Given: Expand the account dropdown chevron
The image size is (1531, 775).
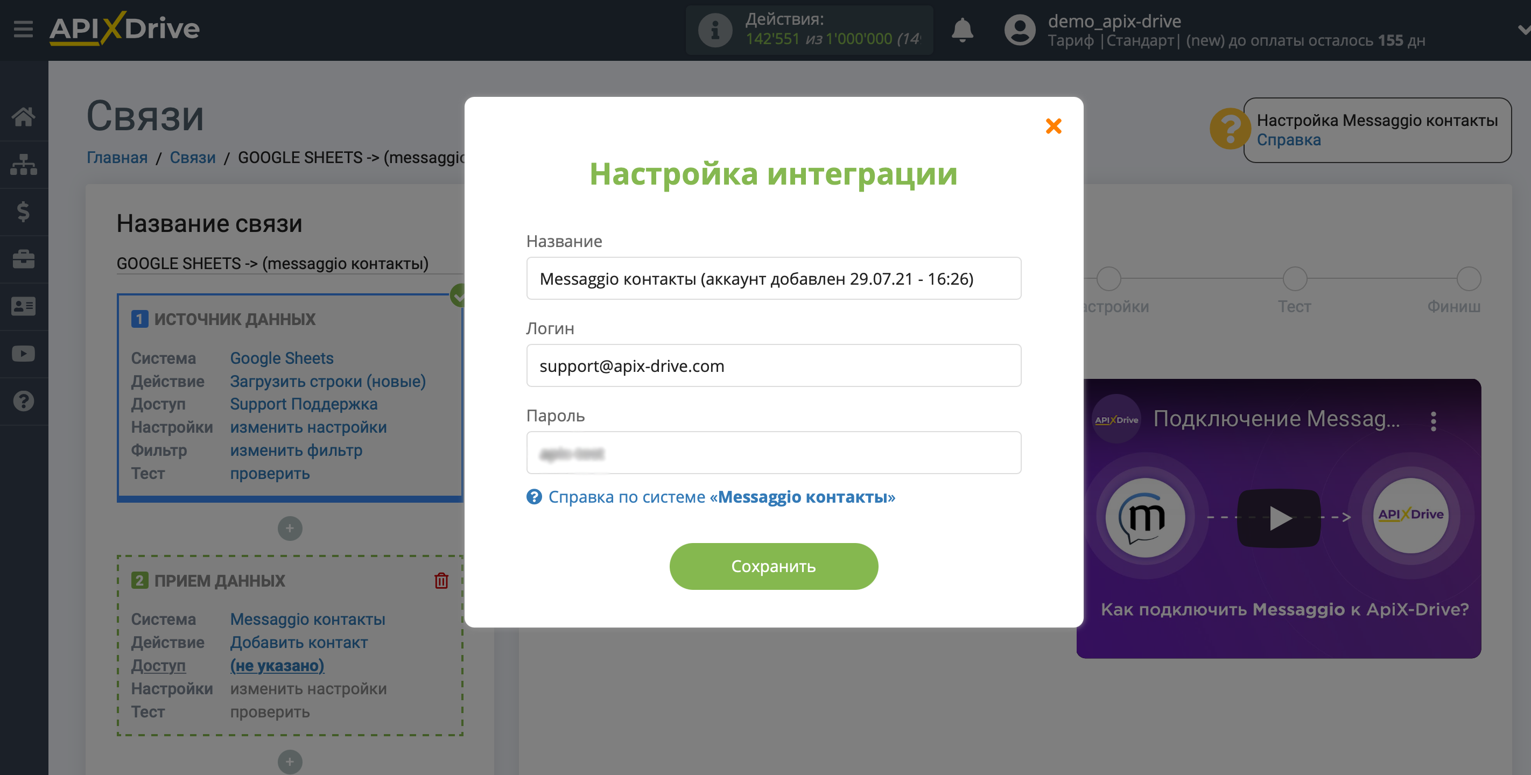Looking at the screenshot, I should 1523,30.
